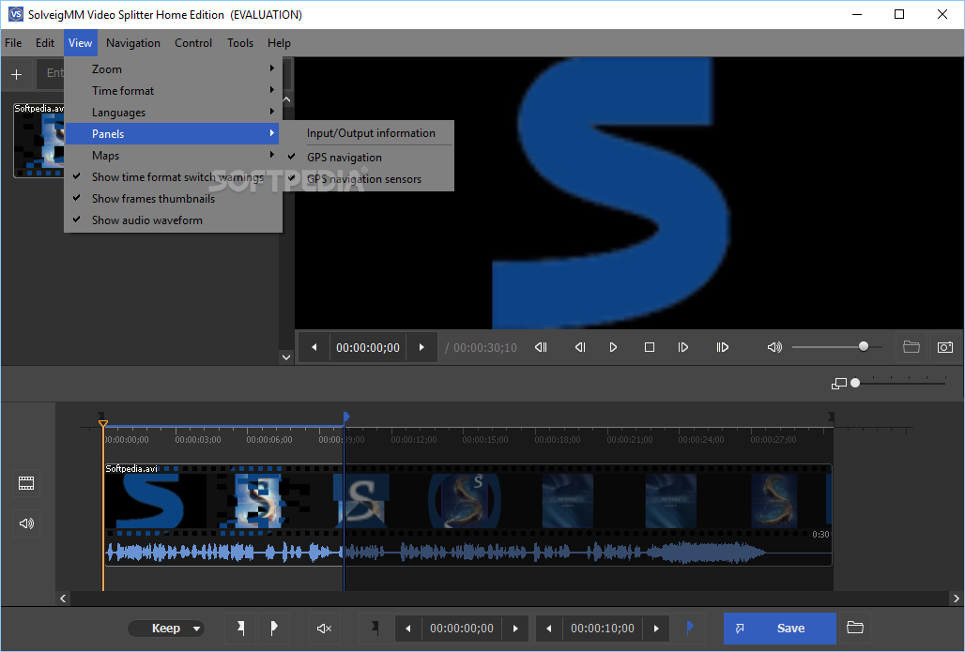
Task: Open the output folder icon beside volume
Action: coord(911,347)
